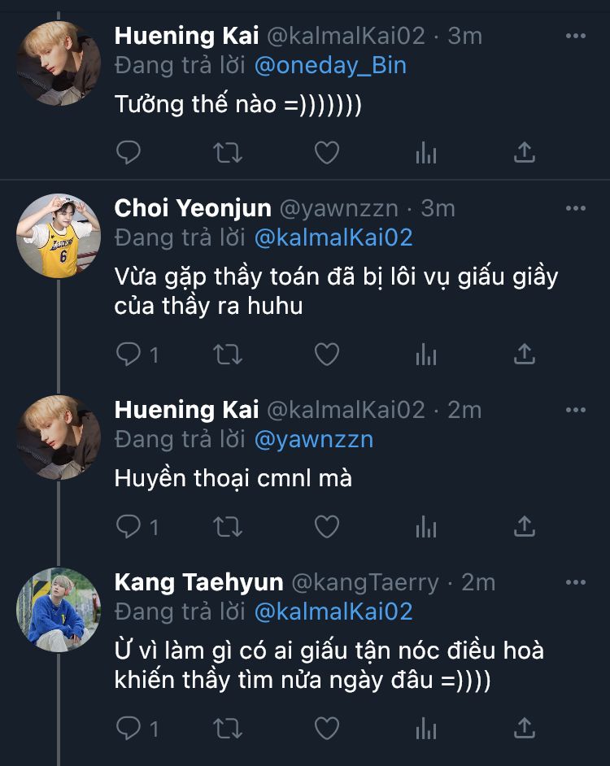This screenshot has width=610, height=766.
Task: Like Kang Taehyun's tweet
Action: pyautogui.click(x=327, y=727)
